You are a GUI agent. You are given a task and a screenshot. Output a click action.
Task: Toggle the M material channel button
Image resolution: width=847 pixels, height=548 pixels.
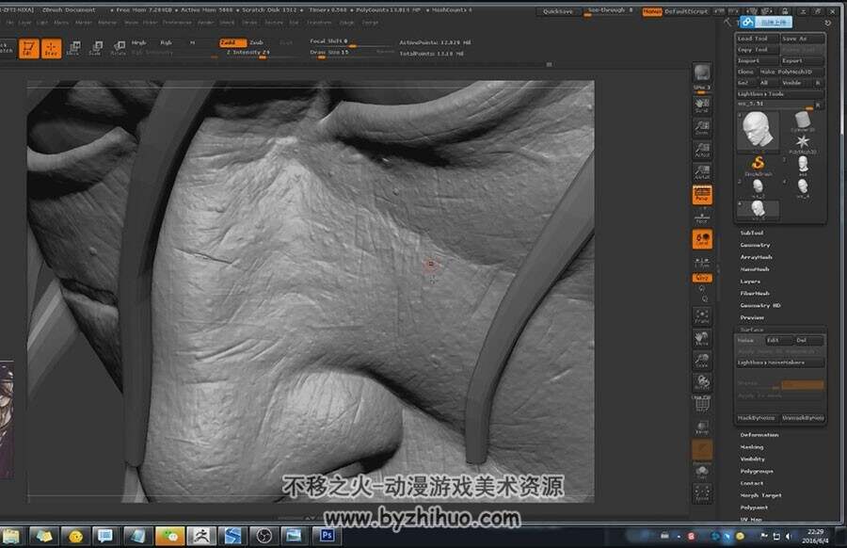192,42
